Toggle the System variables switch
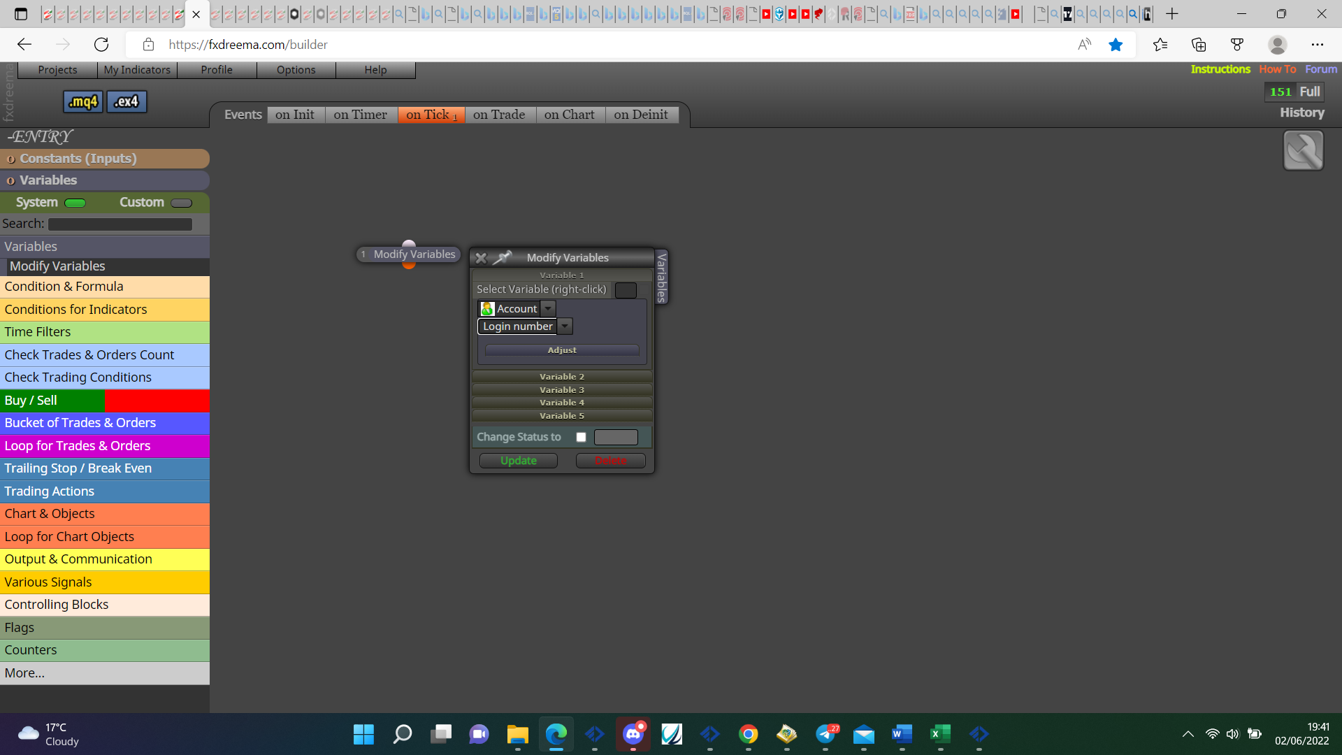1342x755 pixels. [75, 203]
